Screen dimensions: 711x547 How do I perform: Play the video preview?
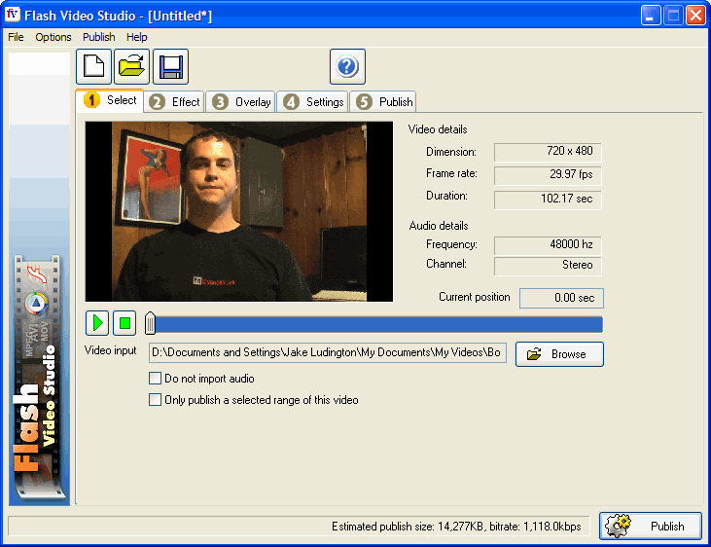[97, 323]
